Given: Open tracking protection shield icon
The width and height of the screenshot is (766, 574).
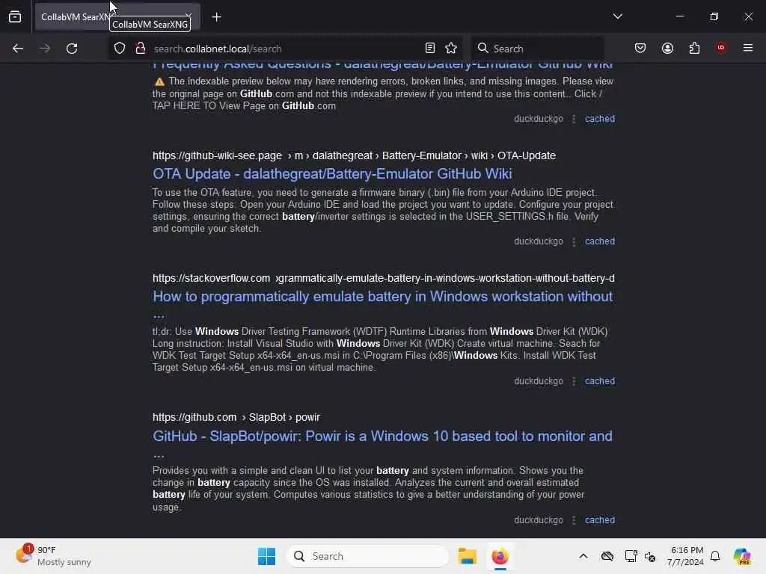Looking at the screenshot, I should coord(120,49).
